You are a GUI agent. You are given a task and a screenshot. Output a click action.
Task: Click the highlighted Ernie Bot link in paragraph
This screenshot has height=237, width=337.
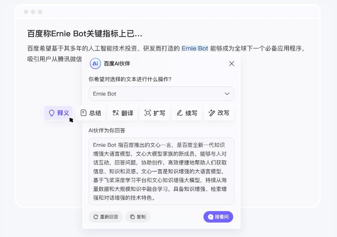pyautogui.click(x=194, y=48)
